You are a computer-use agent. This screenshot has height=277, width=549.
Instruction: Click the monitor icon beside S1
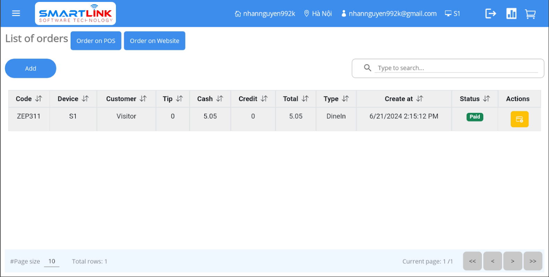pos(448,14)
